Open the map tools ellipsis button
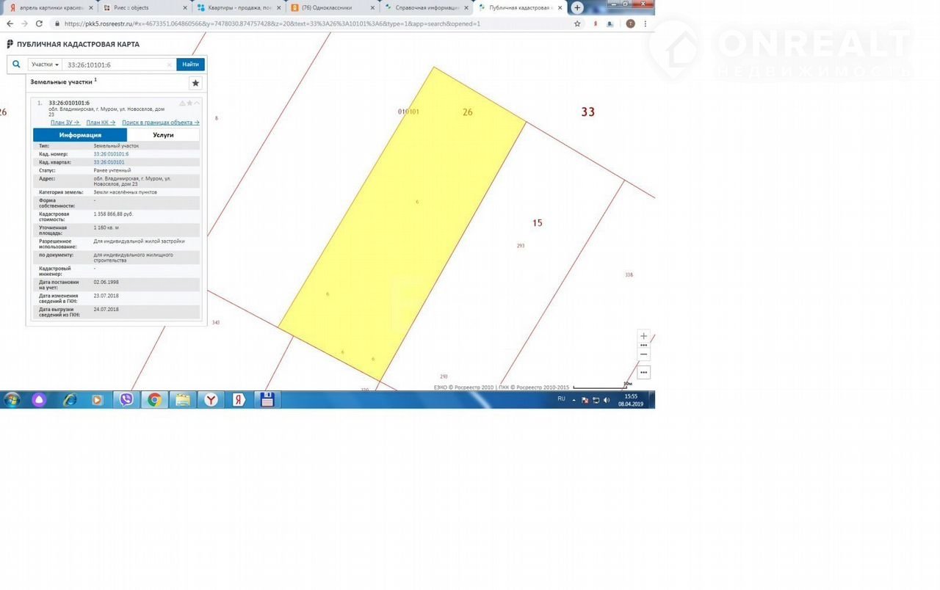The height and width of the screenshot is (590, 940). 643,373
